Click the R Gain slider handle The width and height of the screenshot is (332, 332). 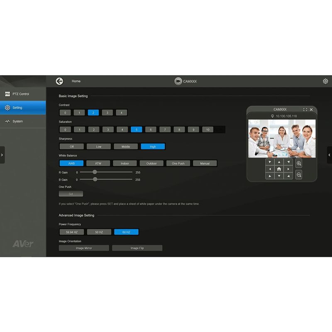[x=95, y=172]
